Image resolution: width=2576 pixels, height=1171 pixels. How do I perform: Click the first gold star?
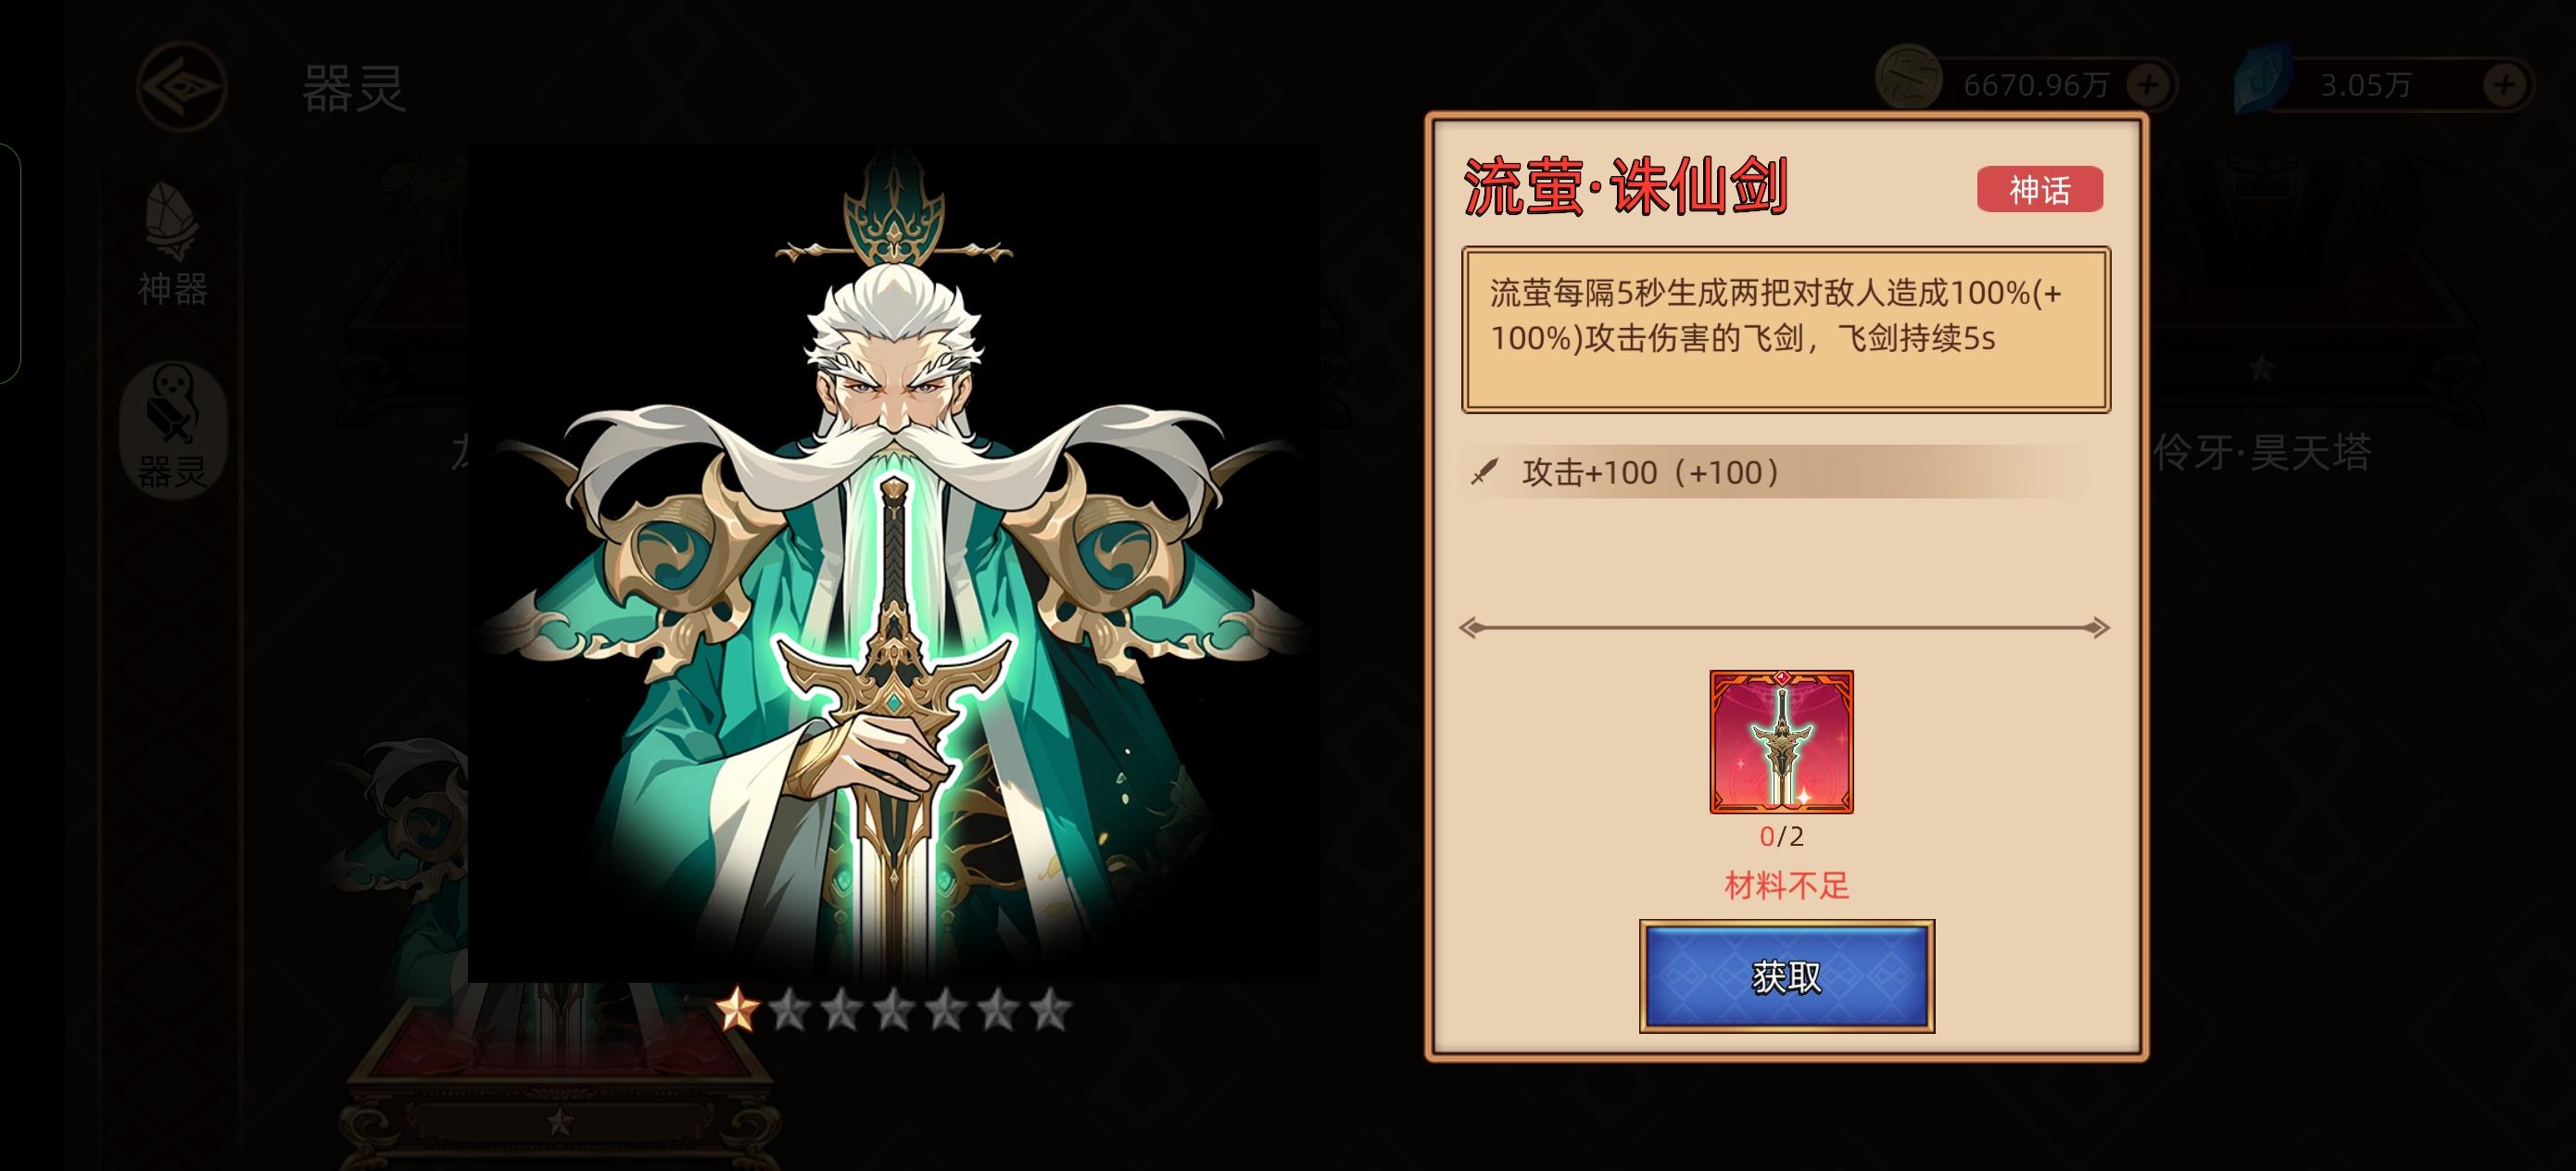pos(737,1009)
